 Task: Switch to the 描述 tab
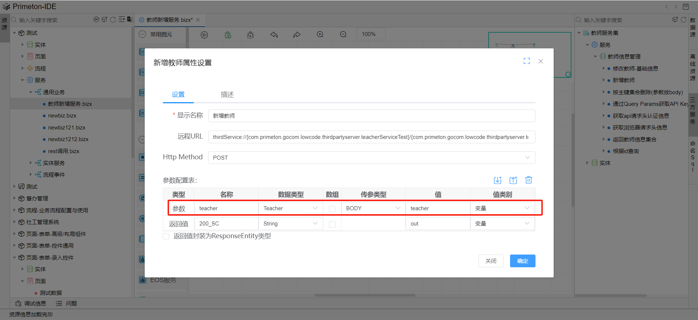point(227,95)
